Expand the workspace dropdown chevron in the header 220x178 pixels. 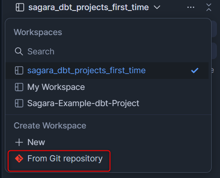point(157,7)
